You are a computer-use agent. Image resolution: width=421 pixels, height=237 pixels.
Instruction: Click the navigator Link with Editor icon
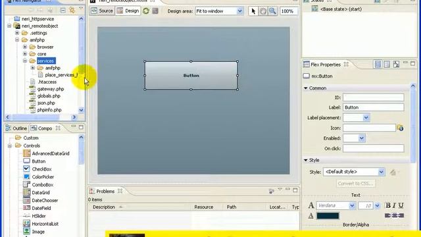pos(72,11)
